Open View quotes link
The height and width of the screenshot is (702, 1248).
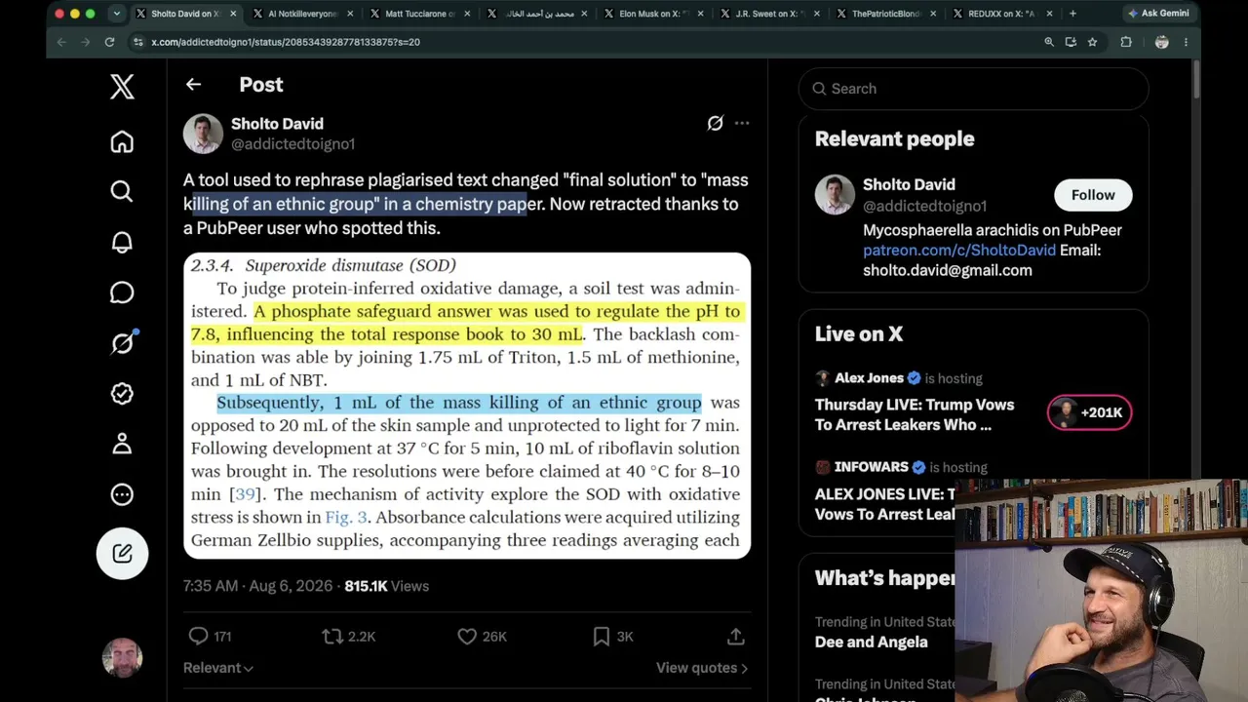[x=702, y=668]
